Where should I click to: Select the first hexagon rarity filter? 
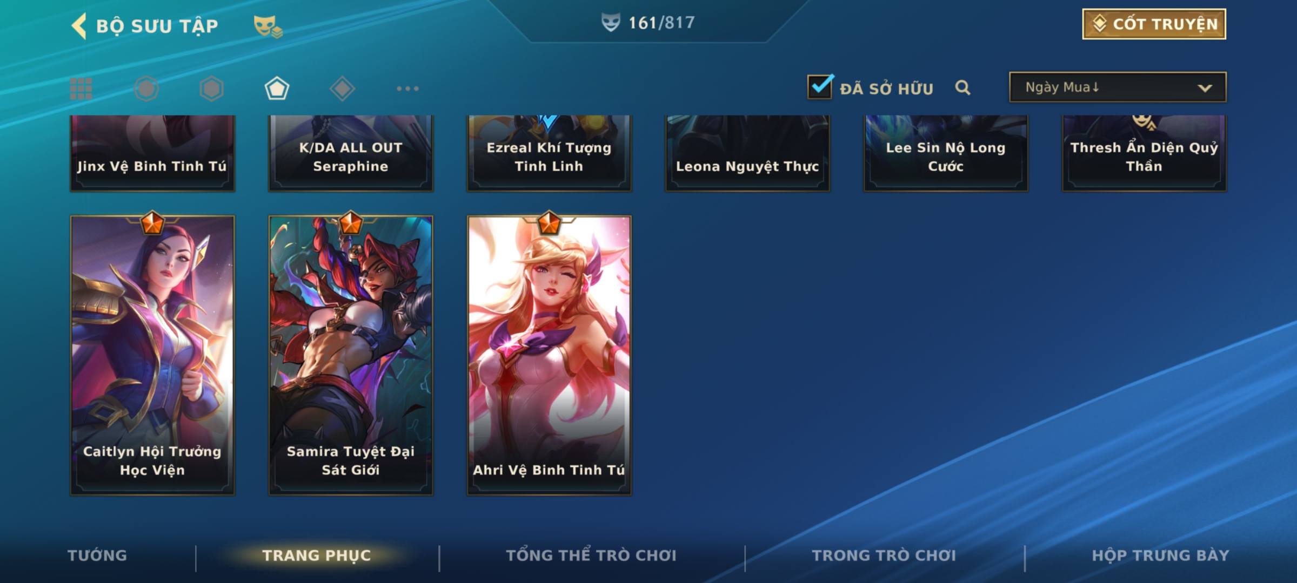tap(146, 89)
